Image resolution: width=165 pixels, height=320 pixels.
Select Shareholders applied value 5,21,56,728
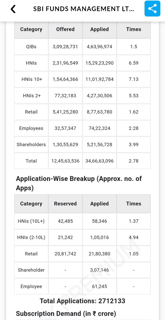[x=99, y=144]
